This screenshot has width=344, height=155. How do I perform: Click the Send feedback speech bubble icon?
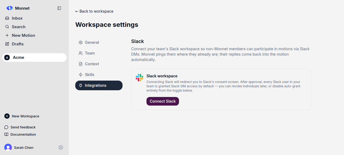tap(6, 127)
